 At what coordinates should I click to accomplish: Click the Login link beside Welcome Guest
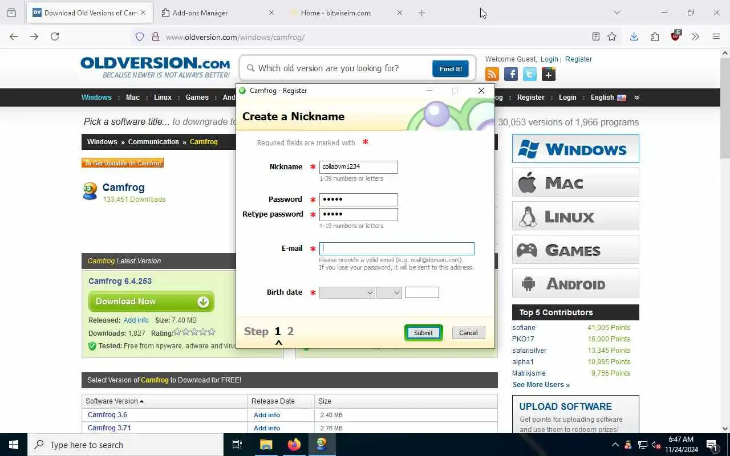point(549,59)
